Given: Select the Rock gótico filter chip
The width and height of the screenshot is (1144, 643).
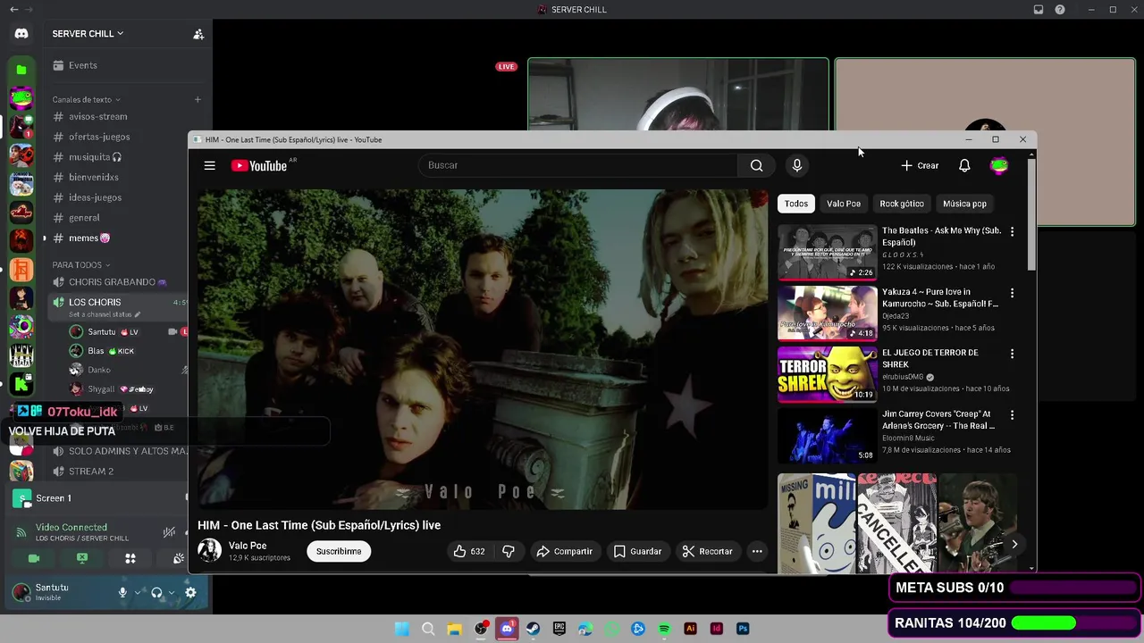Looking at the screenshot, I should pos(902,204).
